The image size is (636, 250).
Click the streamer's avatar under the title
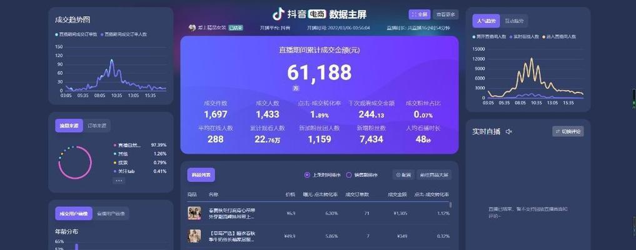(192, 27)
